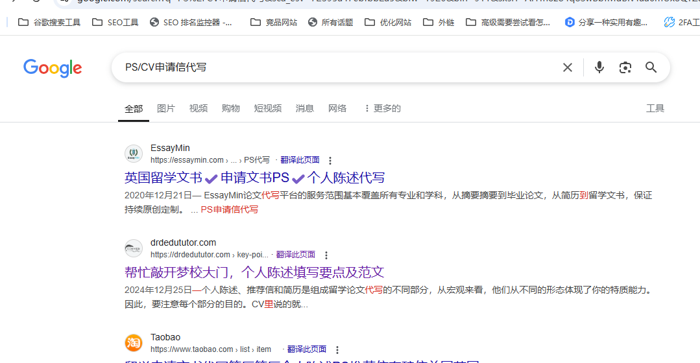700x363 pixels.
Task: Switch to the 图片 tab
Action: click(166, 108)
